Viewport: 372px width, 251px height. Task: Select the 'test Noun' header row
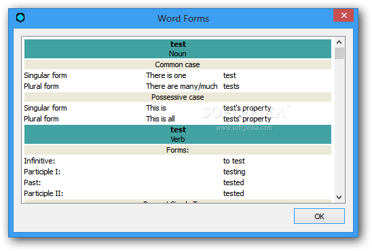point(178,49)
